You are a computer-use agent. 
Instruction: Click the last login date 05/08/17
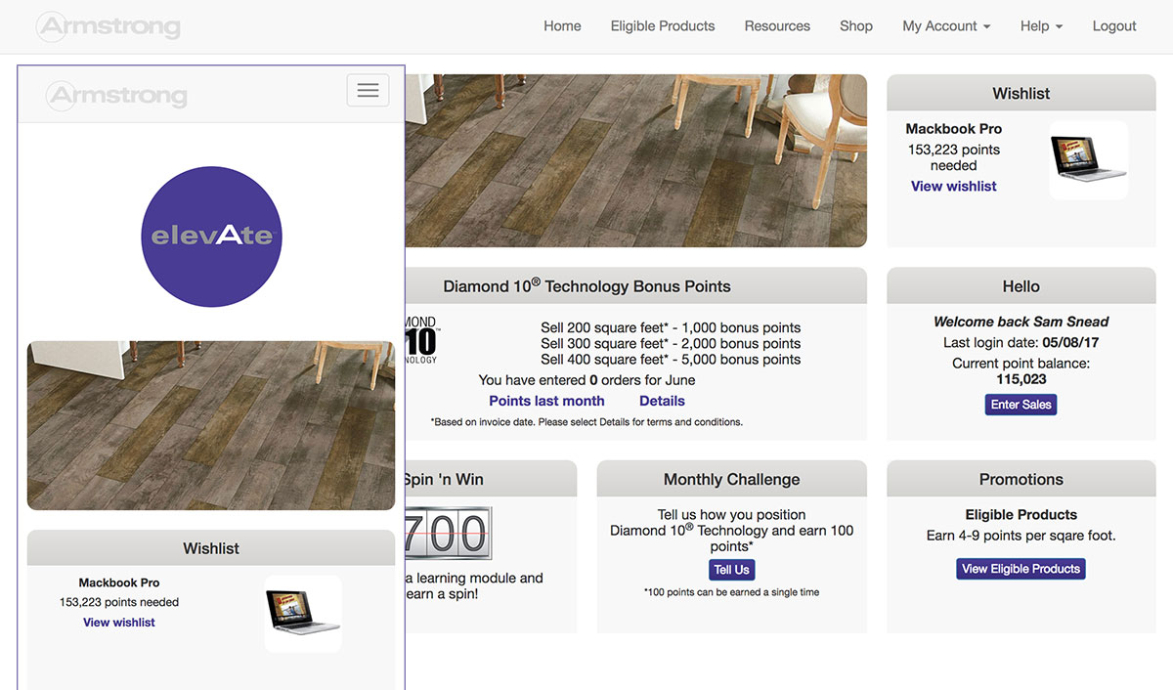[1071, 343]
